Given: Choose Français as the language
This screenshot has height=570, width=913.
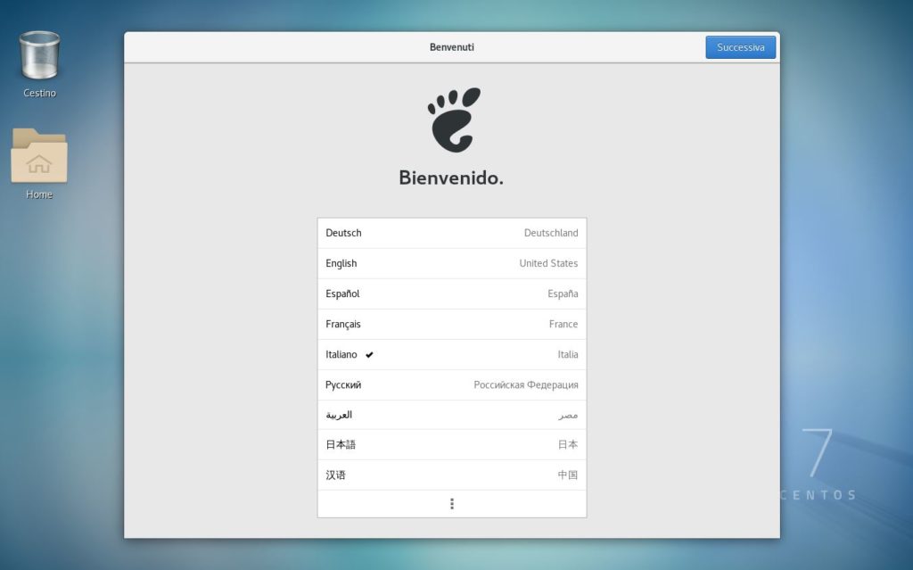Looking at the screenshot, I should click(452, 324).
